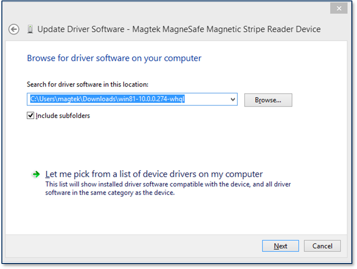Open the Browse... folder picker
357x269 pixels.
[268, 100]
